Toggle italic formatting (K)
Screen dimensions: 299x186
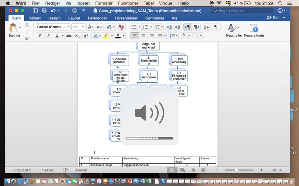49,36
